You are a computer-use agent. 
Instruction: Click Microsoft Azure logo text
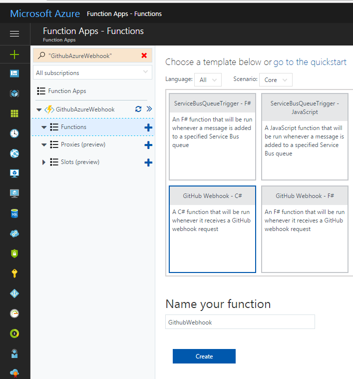[45, 13]
